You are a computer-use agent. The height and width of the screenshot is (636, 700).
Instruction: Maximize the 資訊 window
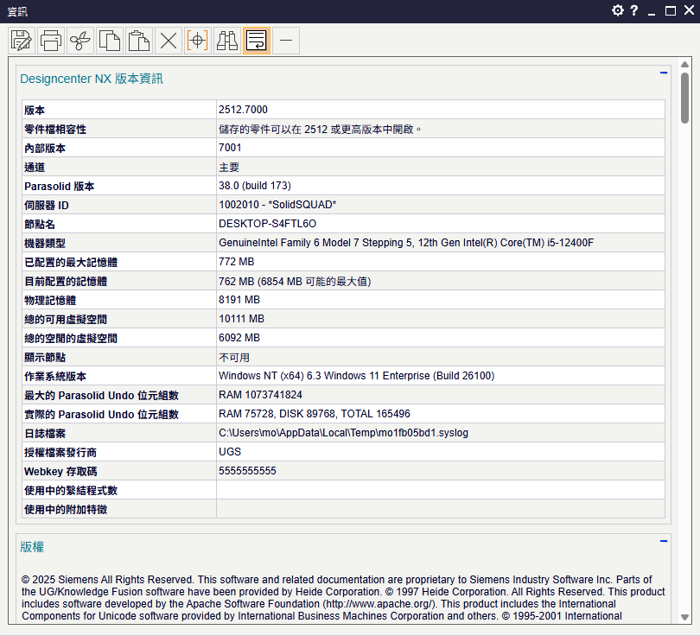point(670,10)
